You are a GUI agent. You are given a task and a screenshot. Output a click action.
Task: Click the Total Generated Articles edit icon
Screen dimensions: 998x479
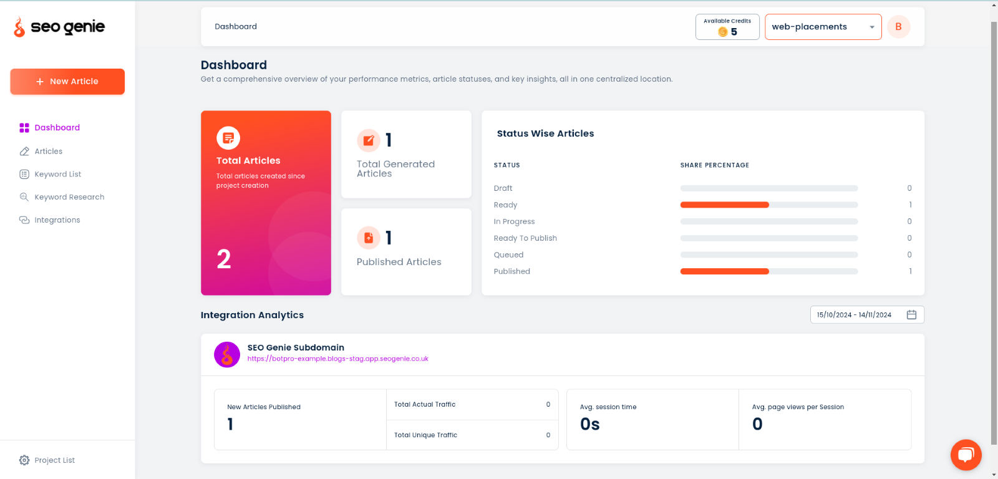coord(369,140)
